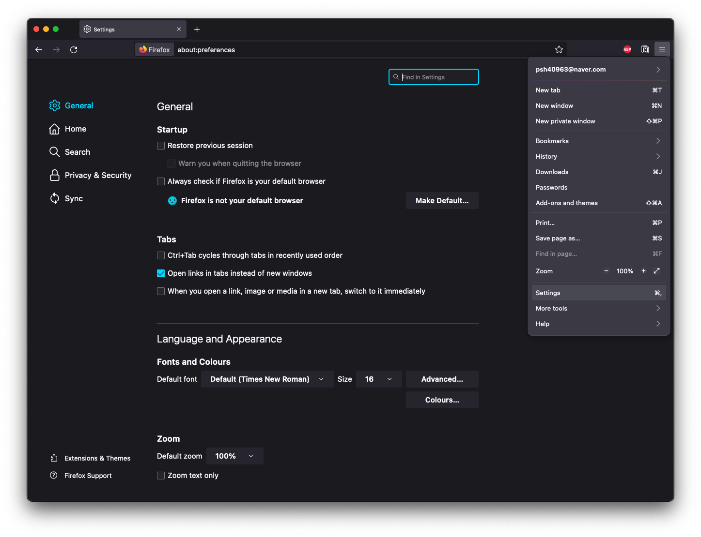Open the font Size dropdown
This screenshot has height=537, width=701.
click(x=379, y=379)
